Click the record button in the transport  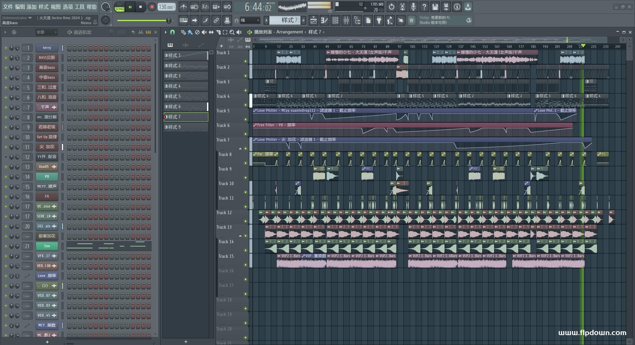152,7
